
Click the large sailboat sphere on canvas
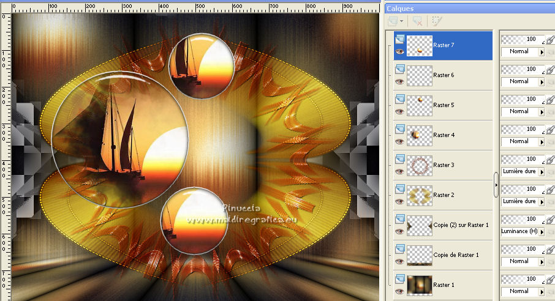point(120,139)
